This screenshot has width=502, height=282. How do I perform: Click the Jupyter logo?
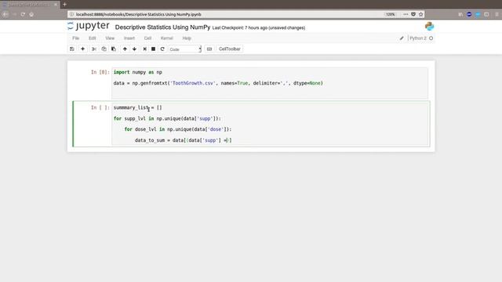tap(89, 26)
